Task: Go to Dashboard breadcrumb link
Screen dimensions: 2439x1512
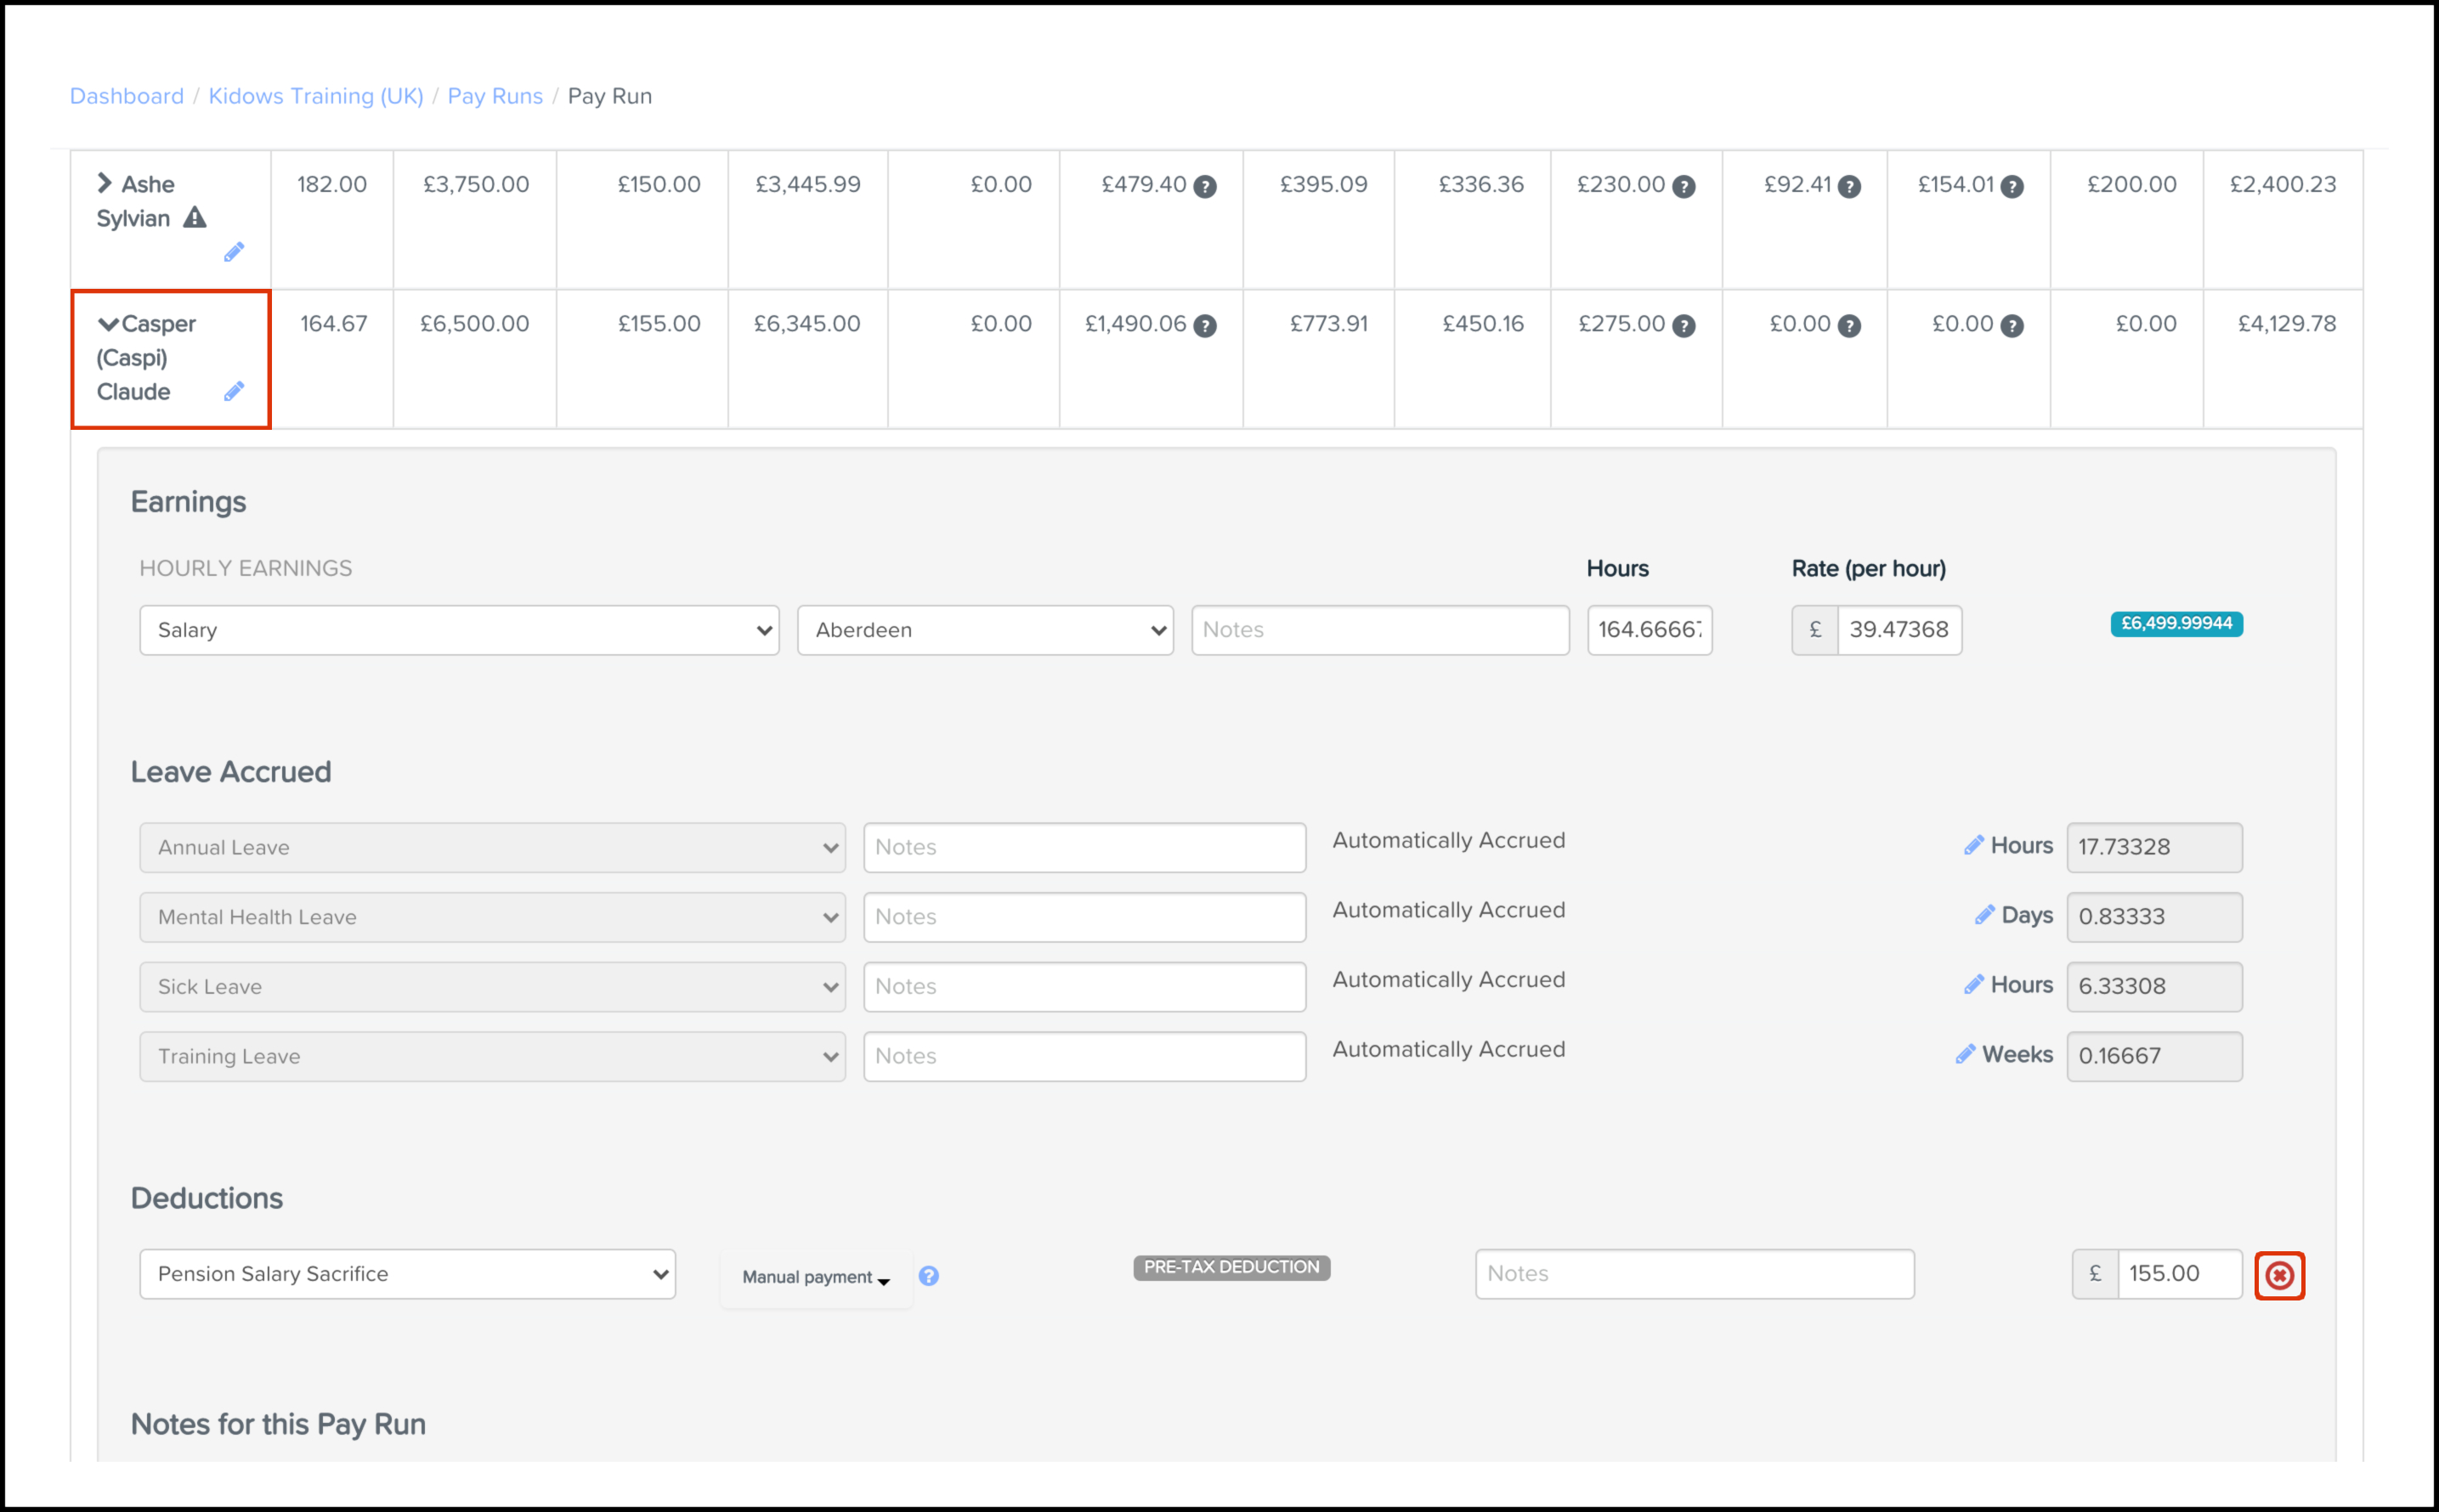Action: [126, 96]
